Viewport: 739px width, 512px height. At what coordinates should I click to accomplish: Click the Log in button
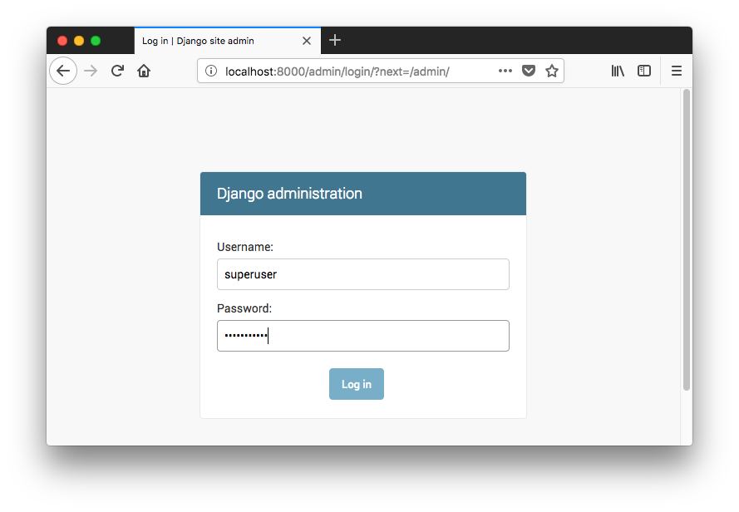coord(357,384)
